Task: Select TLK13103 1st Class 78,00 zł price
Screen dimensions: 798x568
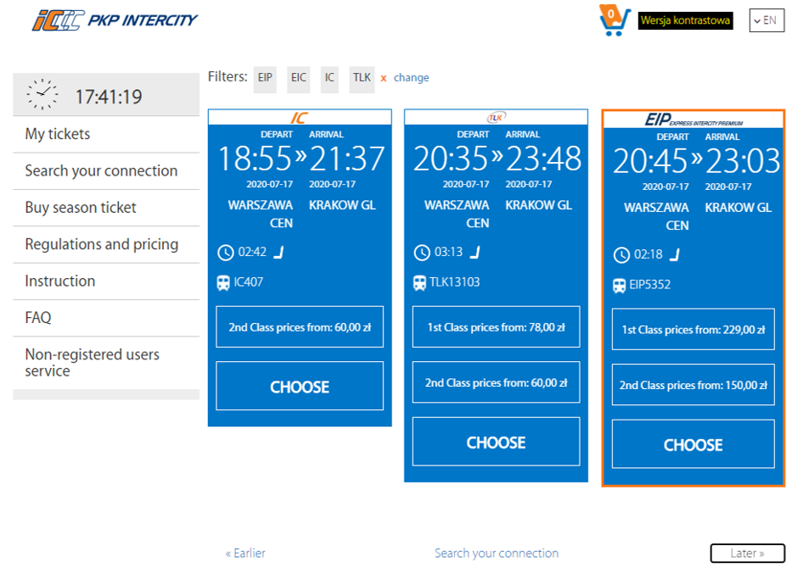Action: point(497,327)
